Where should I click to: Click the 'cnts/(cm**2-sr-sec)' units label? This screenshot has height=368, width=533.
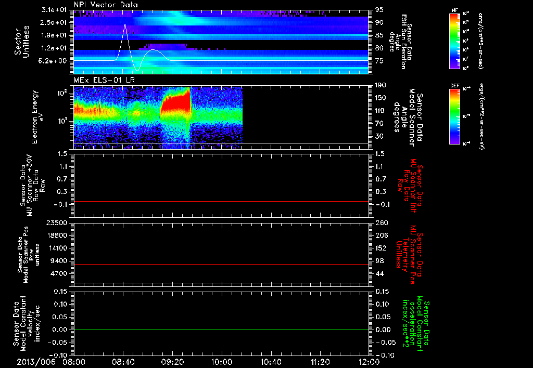pyautogui.click(x=480, y=41)
